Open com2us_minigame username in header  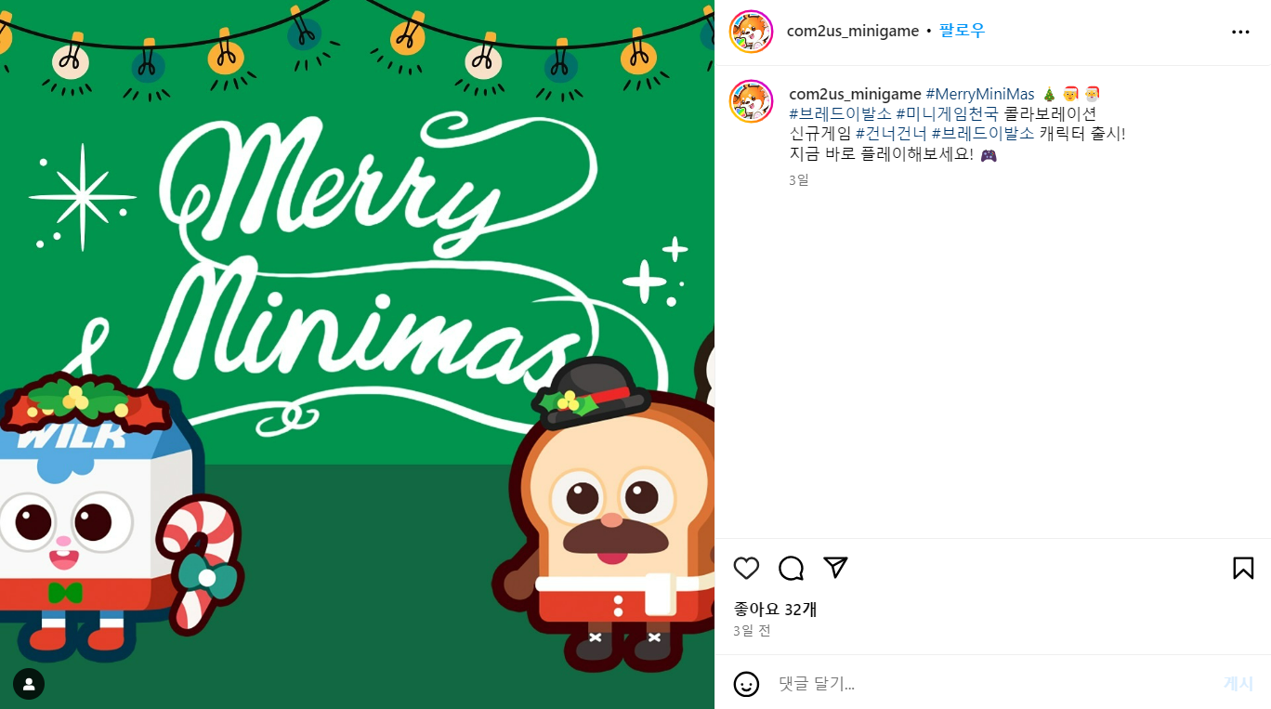pos(853,31)
